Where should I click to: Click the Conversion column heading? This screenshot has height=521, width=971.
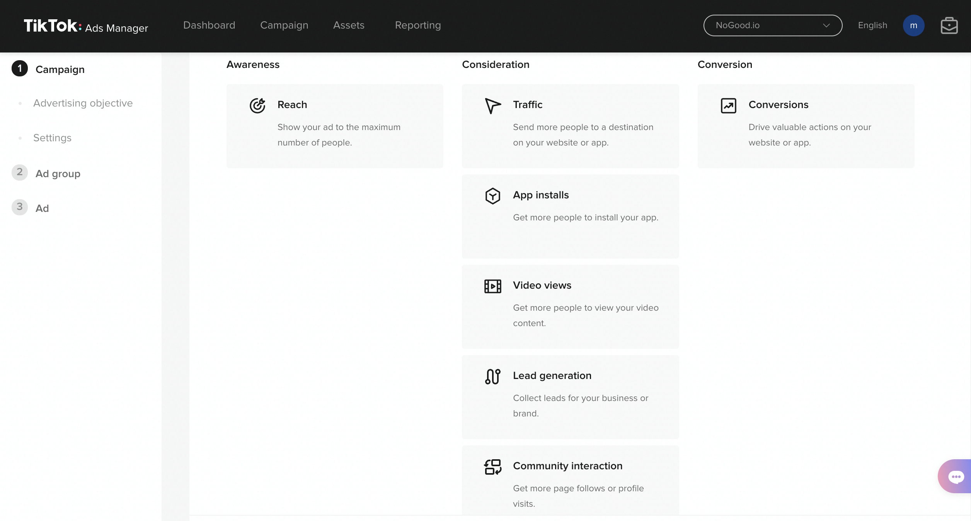click(725, 64)
